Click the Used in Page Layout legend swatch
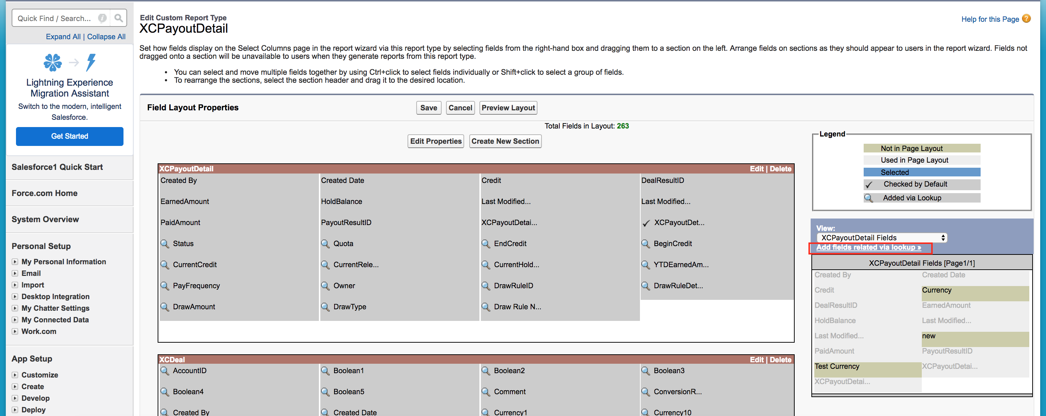Image resolution: width=1046 pixels, height=416 pixels. coord(922,160)
